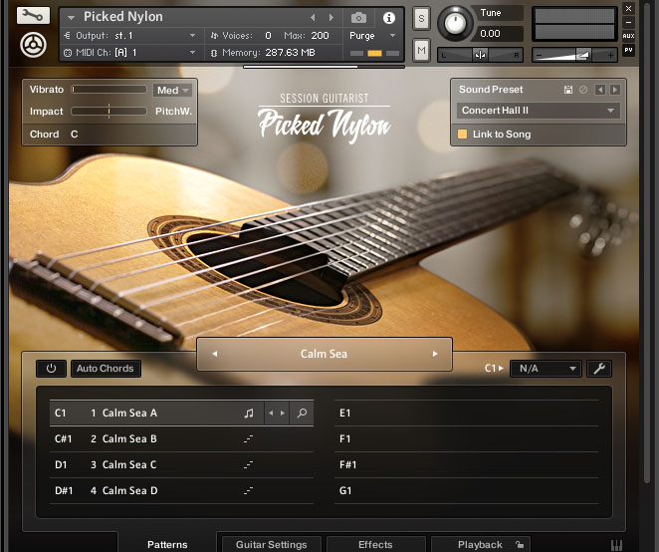Mute the instrument with the M button
This screenshot has width=659, height=552.
tap(421, 51)
